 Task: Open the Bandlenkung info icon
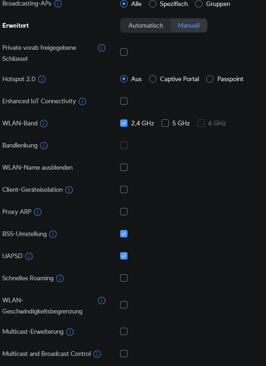(44, 146)
